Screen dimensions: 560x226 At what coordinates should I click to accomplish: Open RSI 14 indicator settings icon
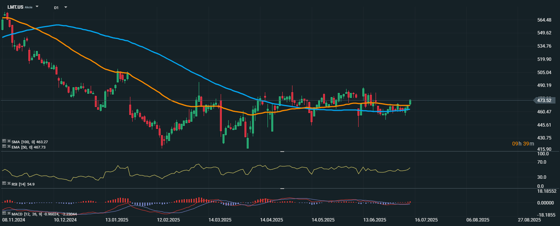click(4, 183)
